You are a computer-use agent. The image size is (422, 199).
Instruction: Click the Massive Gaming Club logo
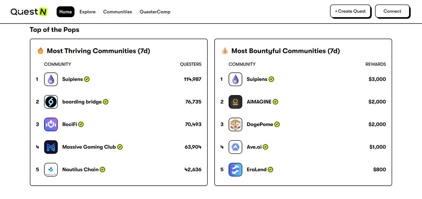pyautogui.click(x=51, y=147)
